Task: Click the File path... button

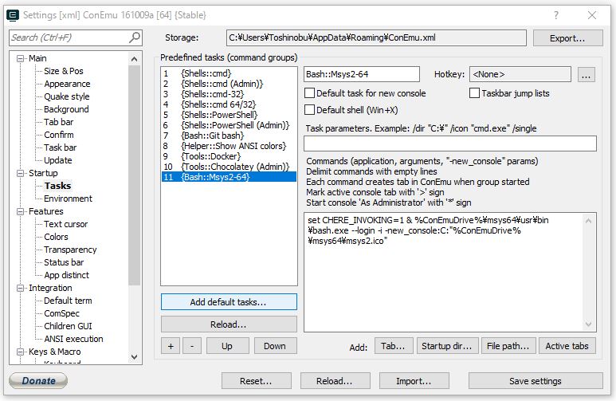Action: (x=508, y=346)
